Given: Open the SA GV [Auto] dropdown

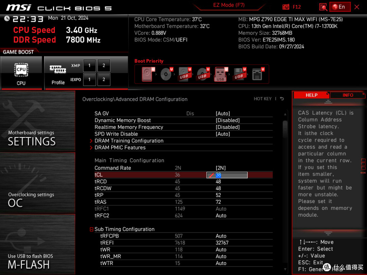Looking at the screenshot, I should 223,114.
